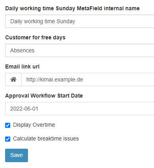Click the Calculate breaktime issues label text
Image resolution: width=154 pixels, height=168 pixels.
46,138
